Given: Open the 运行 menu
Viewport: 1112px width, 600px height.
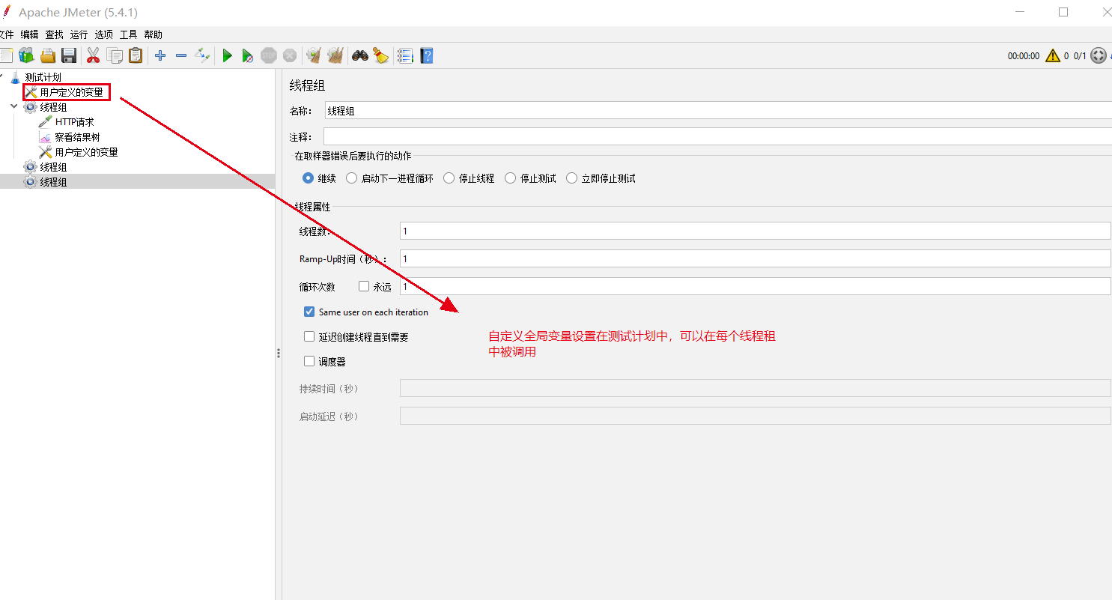Looking at the screenshot, I should pyautogui.click(x=79, y=34).
